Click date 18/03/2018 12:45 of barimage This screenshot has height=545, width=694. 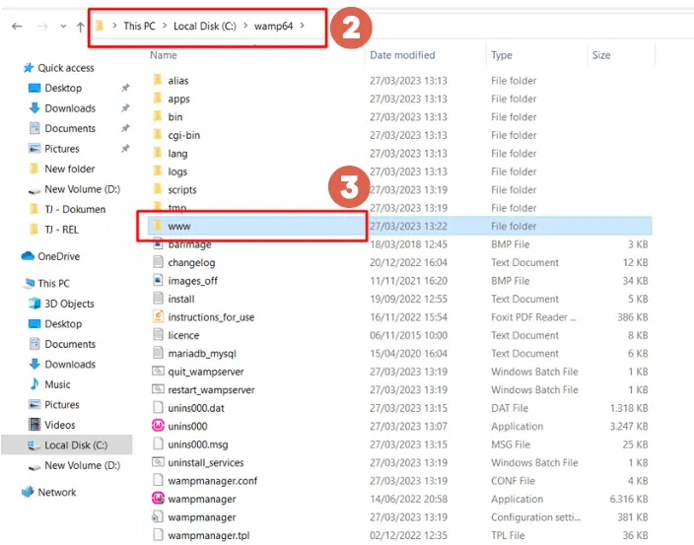(x=408, y=244)
